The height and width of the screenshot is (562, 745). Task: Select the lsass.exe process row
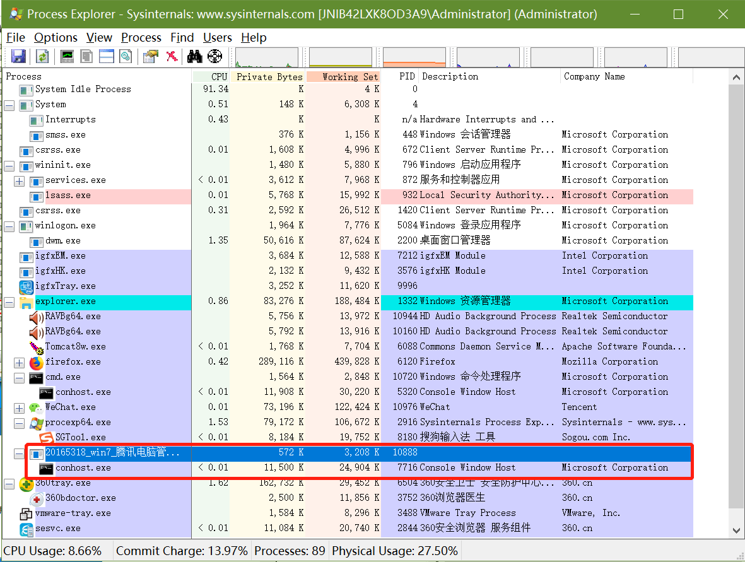(x=348, y=196)
